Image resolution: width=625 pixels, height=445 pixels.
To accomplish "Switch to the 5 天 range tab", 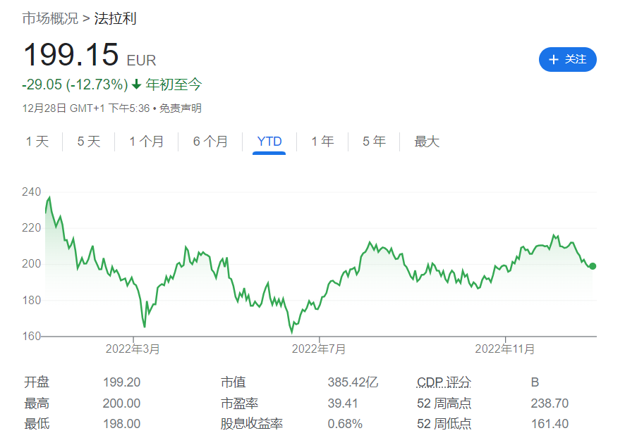I will pyautogui.click(x=88, y=142).
